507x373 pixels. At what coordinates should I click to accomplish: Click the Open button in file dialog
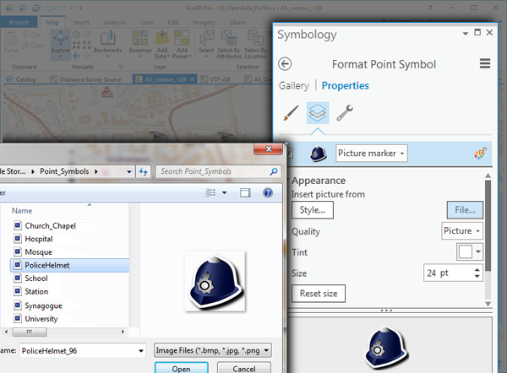181,368
